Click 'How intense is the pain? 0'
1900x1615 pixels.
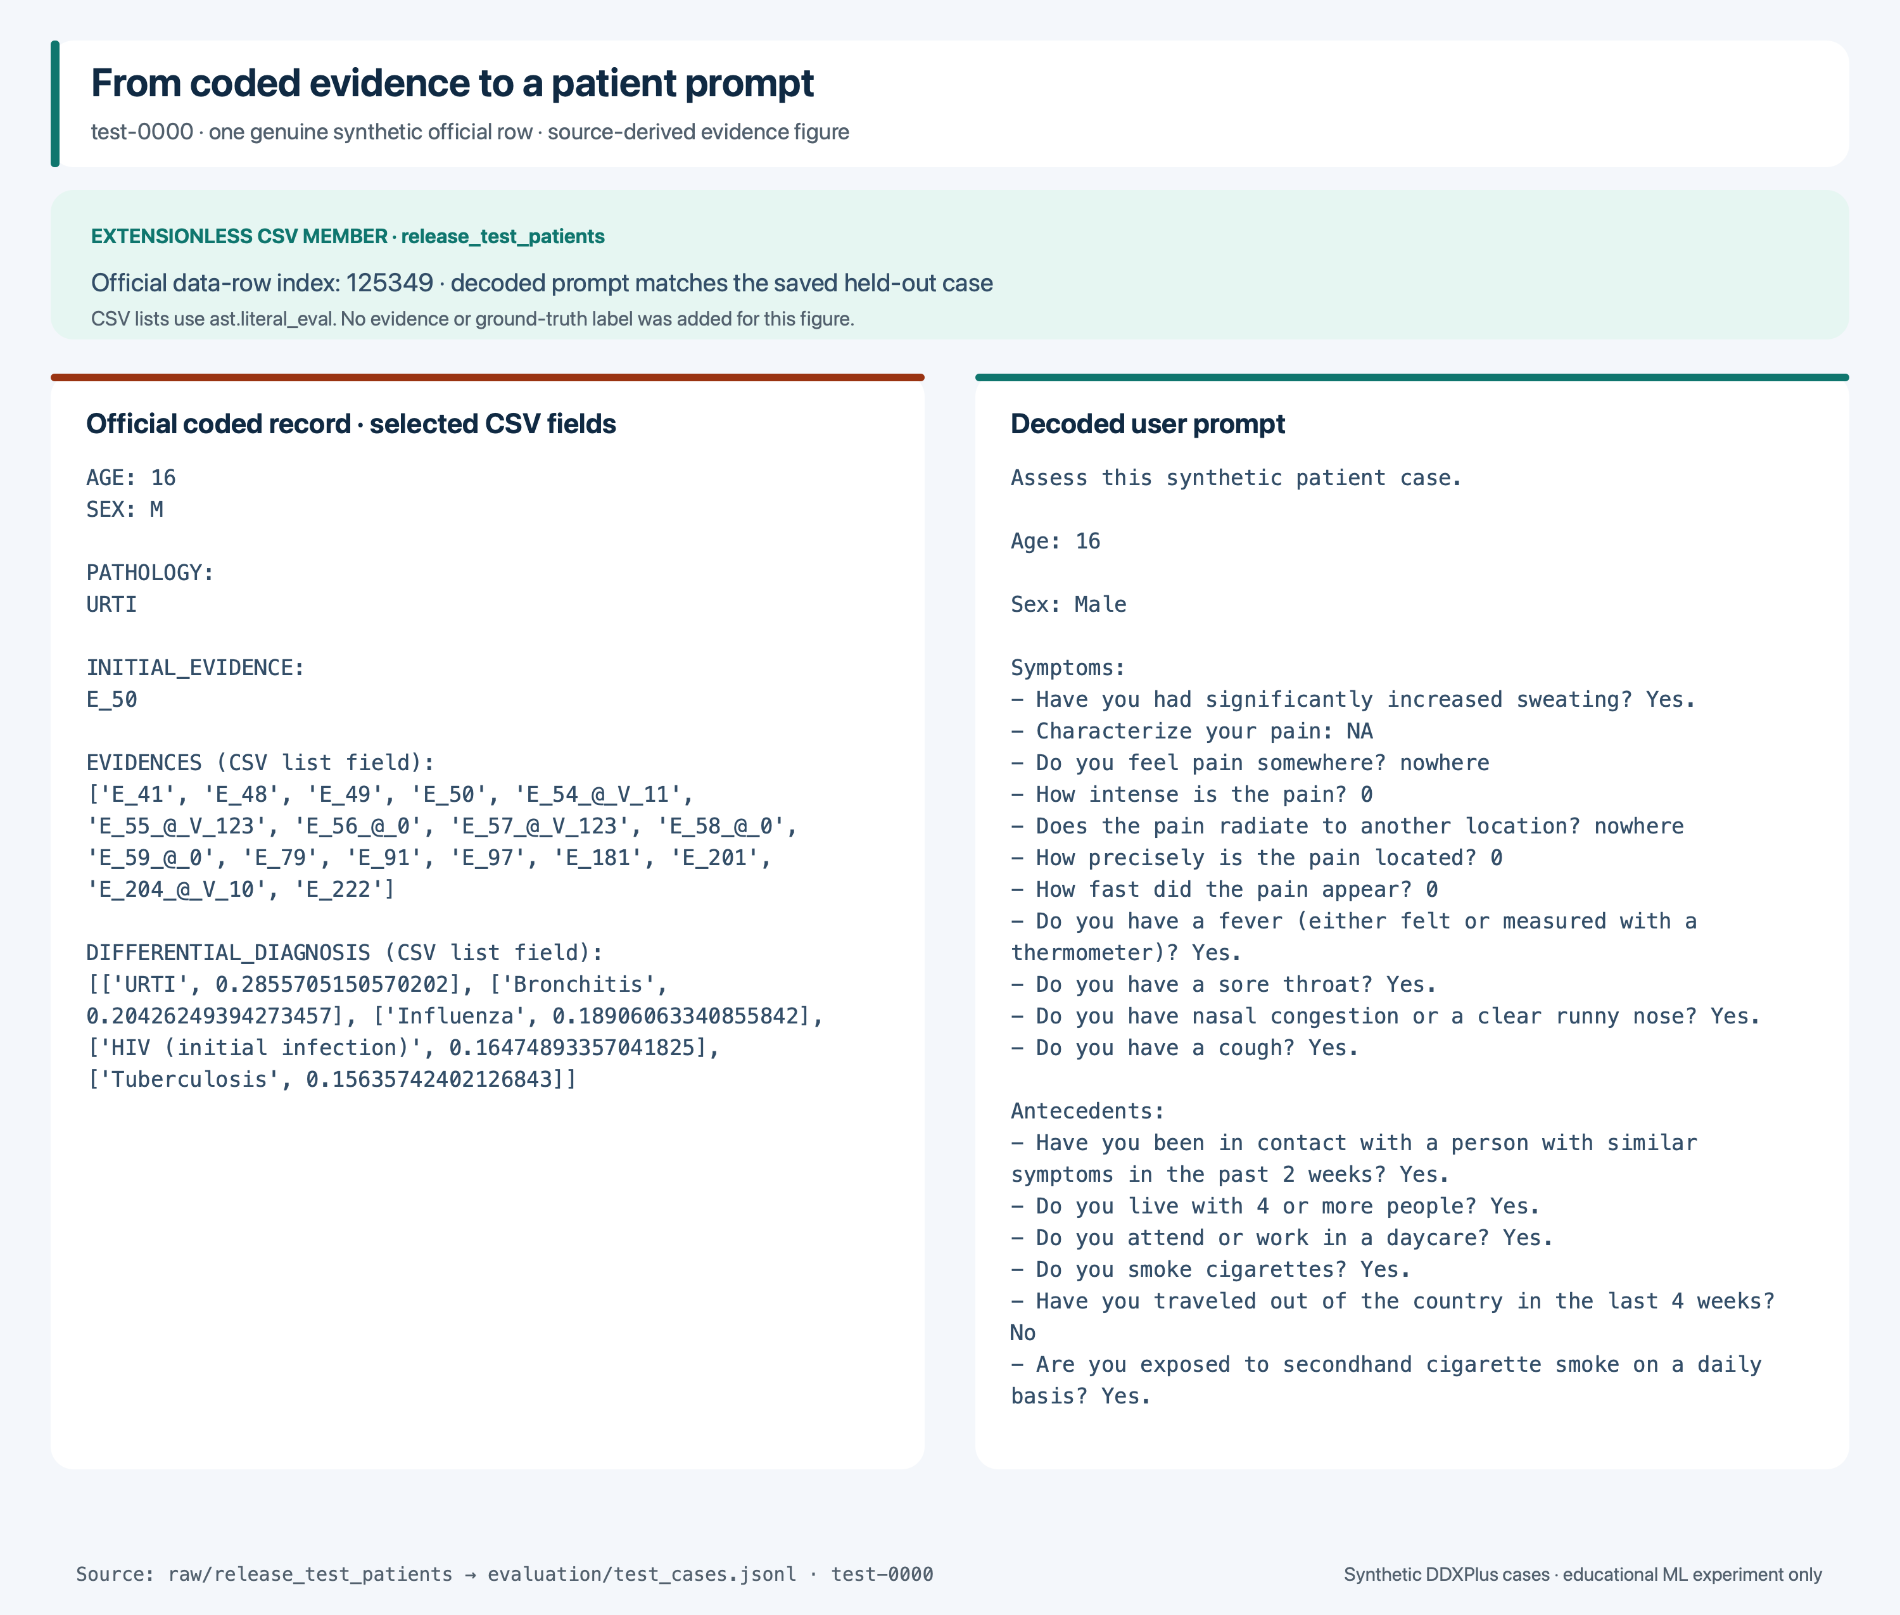[x=1192, y=795]
